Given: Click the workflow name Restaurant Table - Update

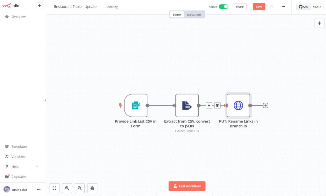Looking at the screenshot, I should 75,7.
